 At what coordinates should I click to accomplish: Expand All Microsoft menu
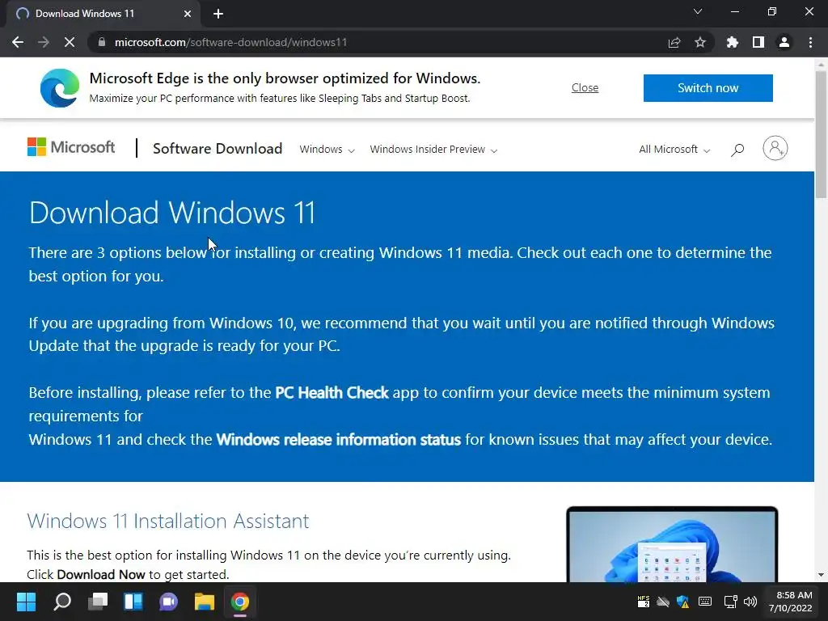coord(674,150)
